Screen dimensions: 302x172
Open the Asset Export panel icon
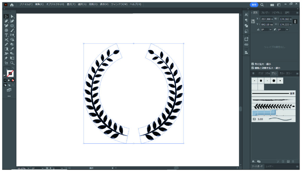point(246,39)
